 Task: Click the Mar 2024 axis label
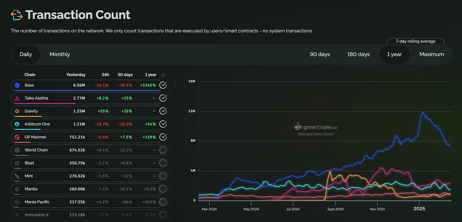pos(209,209)
